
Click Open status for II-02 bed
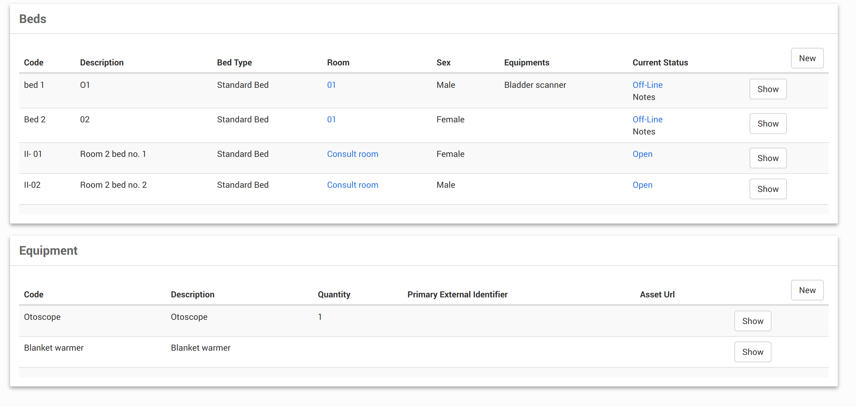[x=642, y=185]
